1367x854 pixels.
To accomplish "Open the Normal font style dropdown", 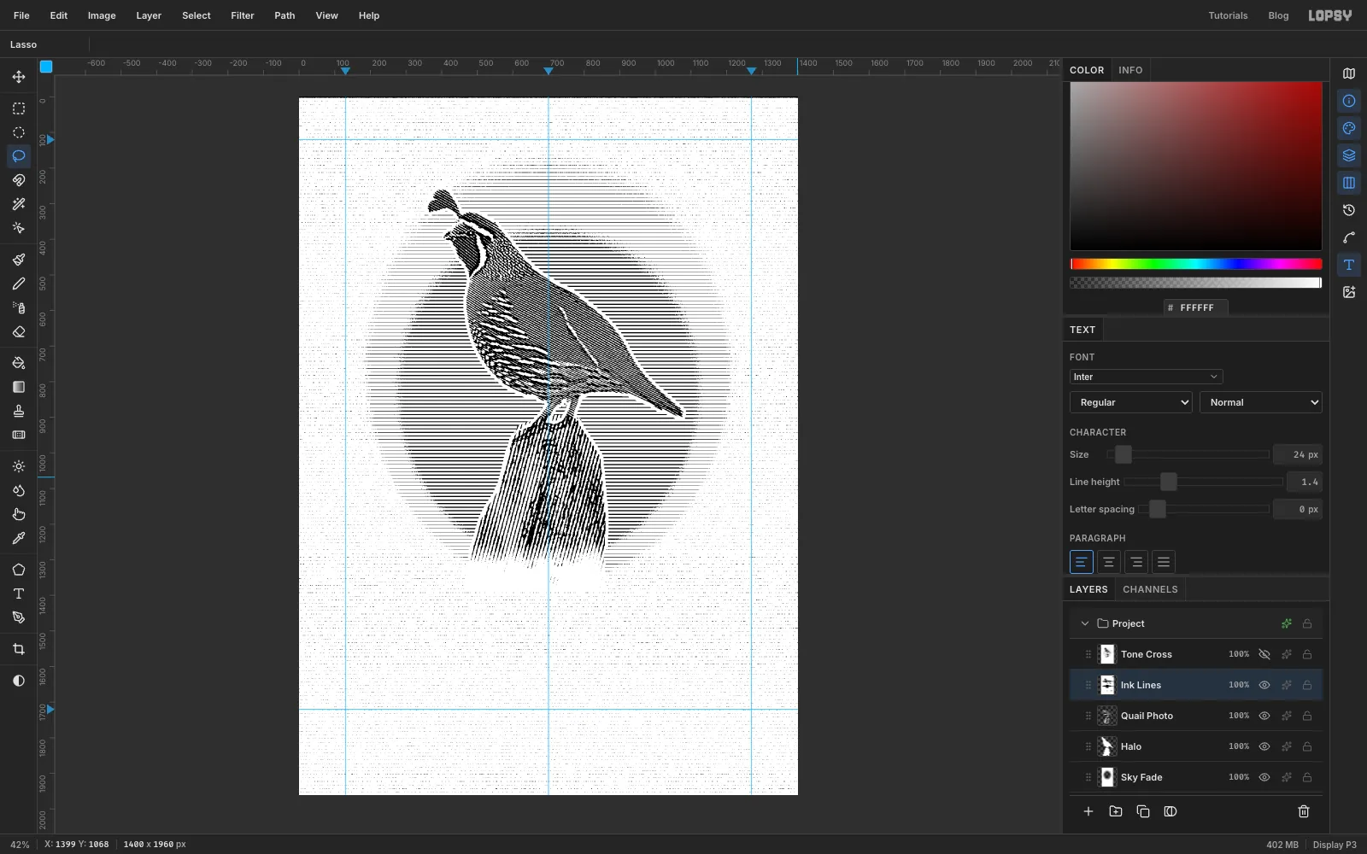I will [1261, 402].
